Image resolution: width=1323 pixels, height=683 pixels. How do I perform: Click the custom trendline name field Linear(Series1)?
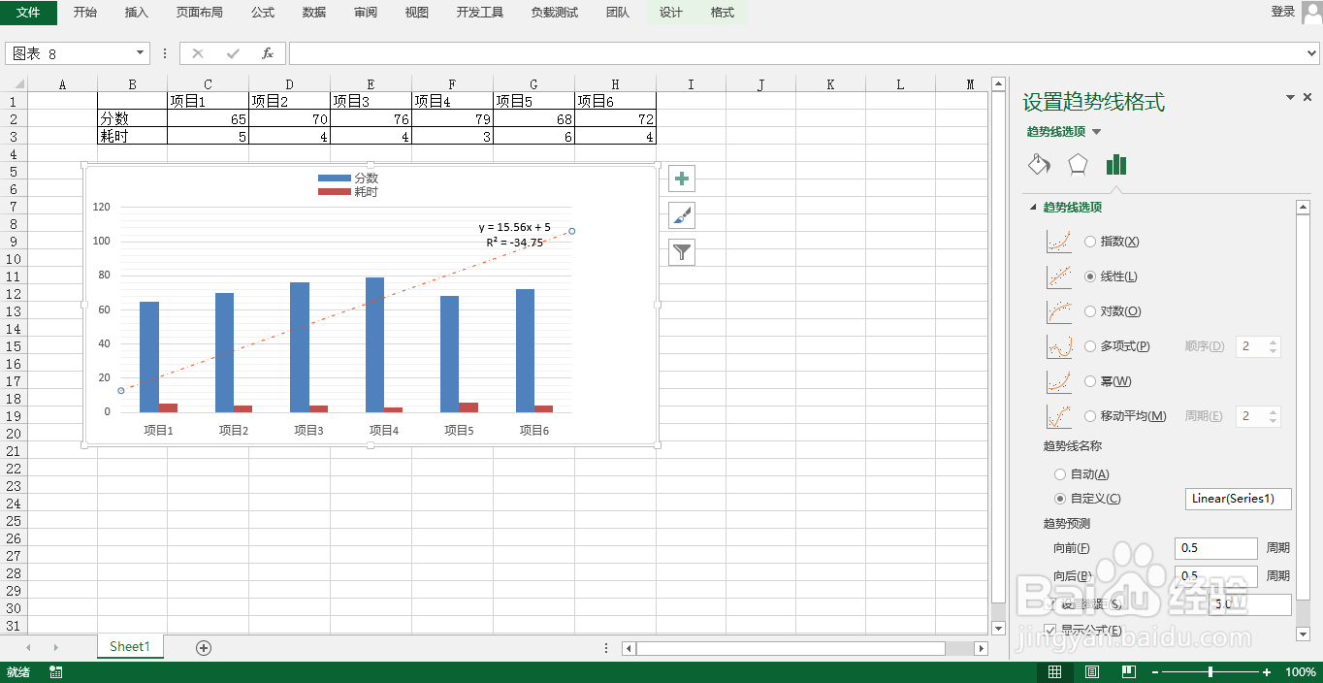click(1239, 499)
